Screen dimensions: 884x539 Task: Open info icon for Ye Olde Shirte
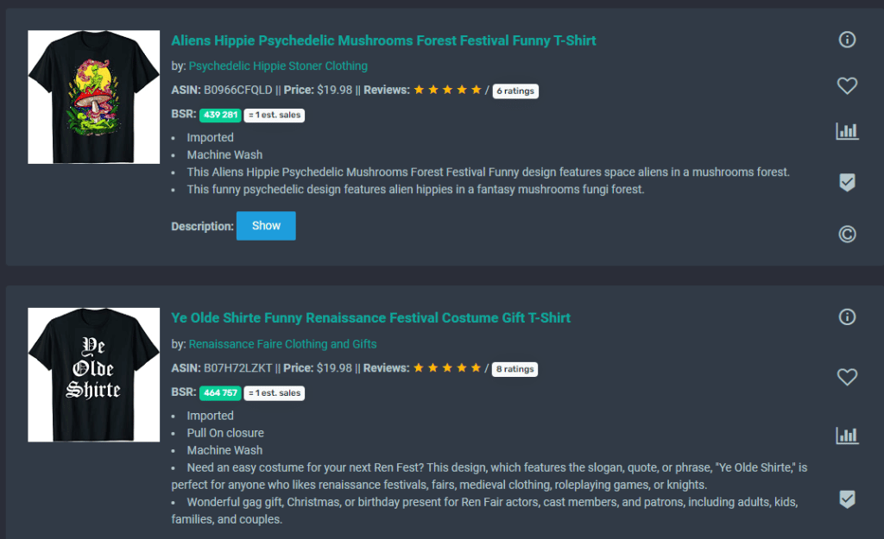(847, 317)
